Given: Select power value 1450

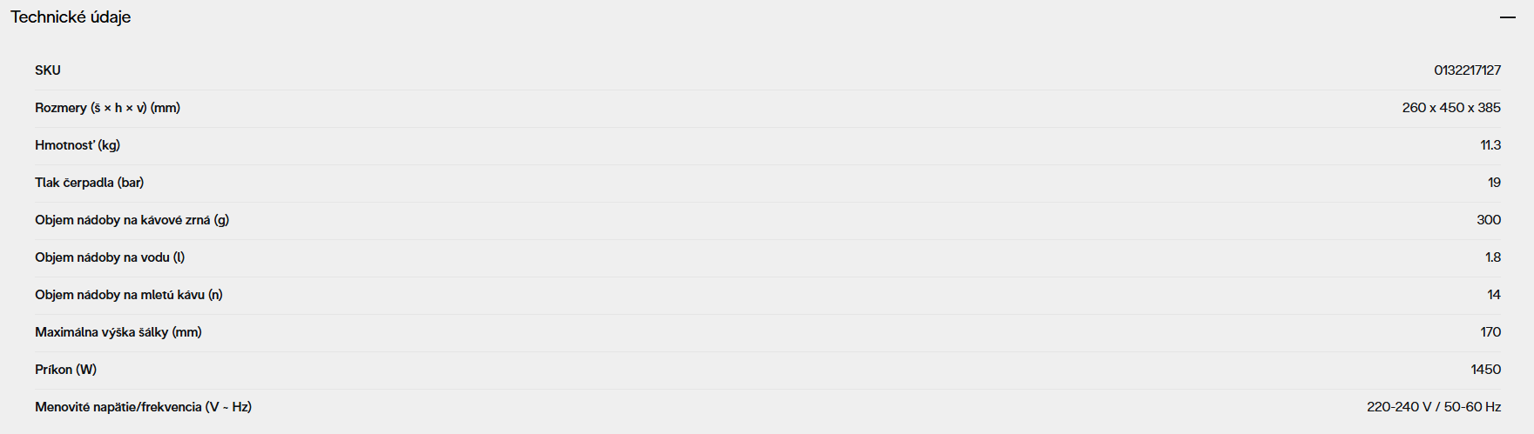Looking at the screenshot, I should (1485, 370).
